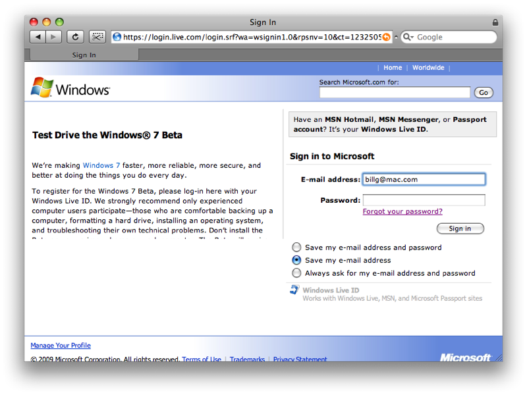Click the padlock secure icon in title bar
The image size is (527, 395).
[x=495, y=22]
